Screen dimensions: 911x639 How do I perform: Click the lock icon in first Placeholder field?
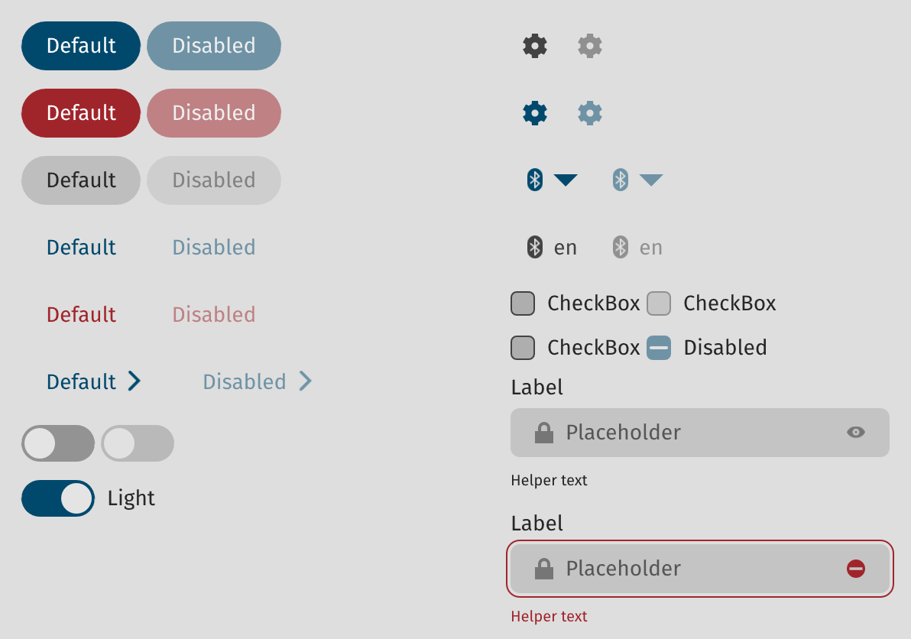click(x=544, y=433)
